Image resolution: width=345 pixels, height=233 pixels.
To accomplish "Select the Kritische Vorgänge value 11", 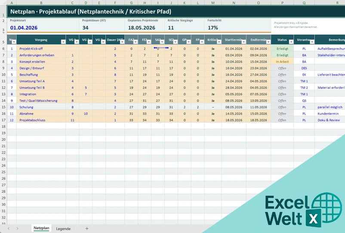I will tap(185, 27).
